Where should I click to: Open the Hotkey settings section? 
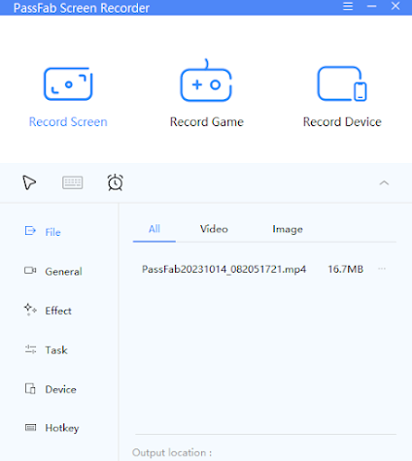pos(62,428)
